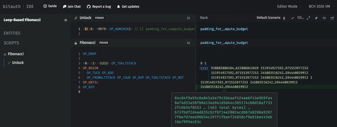The height and width of the screenshot is (127, 337).
Task: Click P2SH20 badge next to Fibonacci
Action: [104, 43]
